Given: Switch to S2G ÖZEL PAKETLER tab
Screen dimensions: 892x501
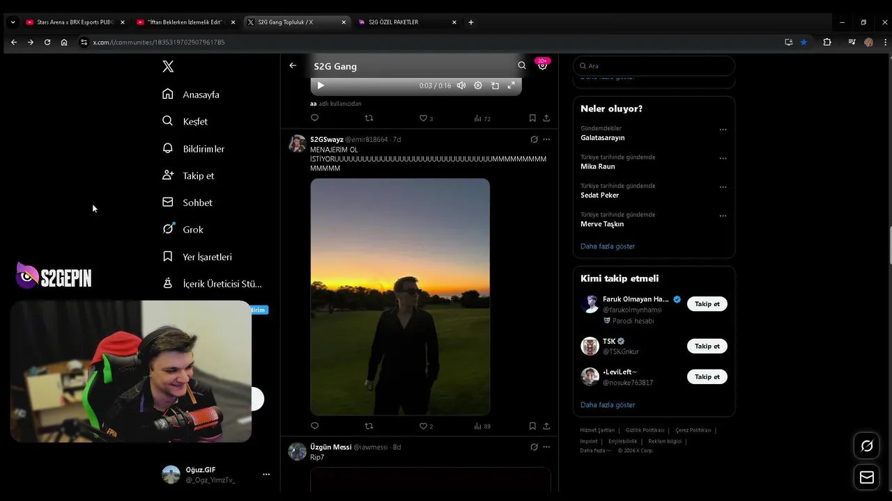Looking at the screenshot, I should [x=408, y=22].
